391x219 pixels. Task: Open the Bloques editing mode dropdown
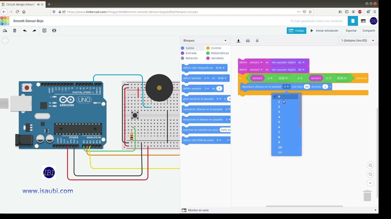pyautogui.click(x=205, y=40)
